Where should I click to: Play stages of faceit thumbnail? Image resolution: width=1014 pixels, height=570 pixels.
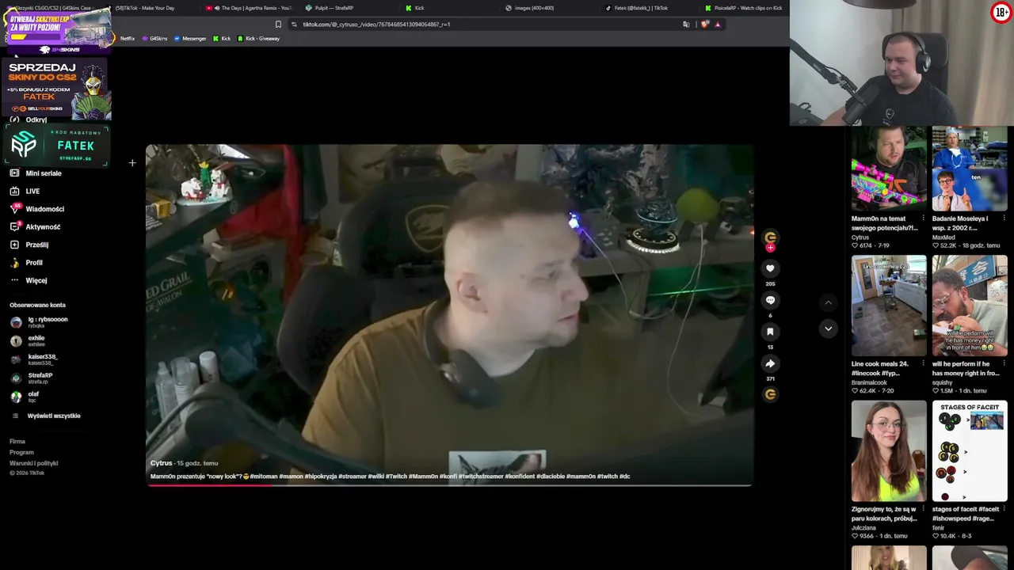tap(970, 451)
